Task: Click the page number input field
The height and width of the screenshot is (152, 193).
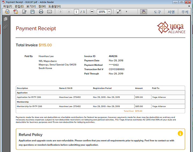Action: click(x=76, y=12)
